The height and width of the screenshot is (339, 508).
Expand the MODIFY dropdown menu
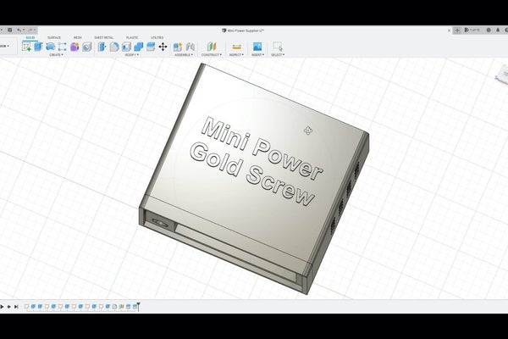(132, 55)
